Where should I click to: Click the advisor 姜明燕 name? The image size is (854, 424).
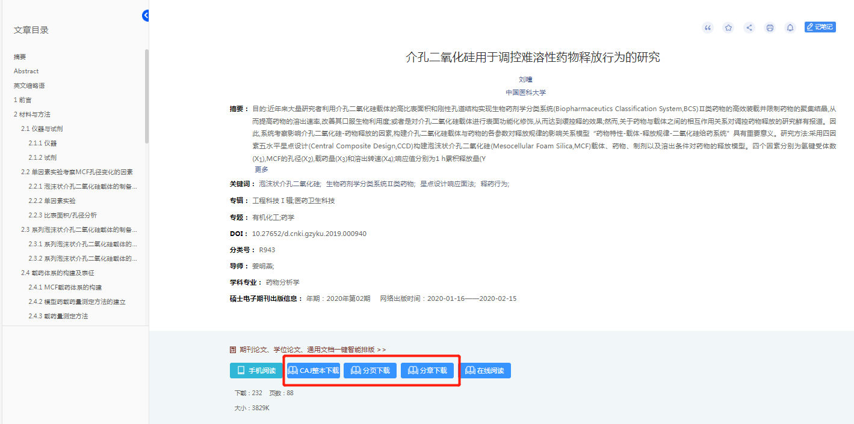[x=262, y=266]
